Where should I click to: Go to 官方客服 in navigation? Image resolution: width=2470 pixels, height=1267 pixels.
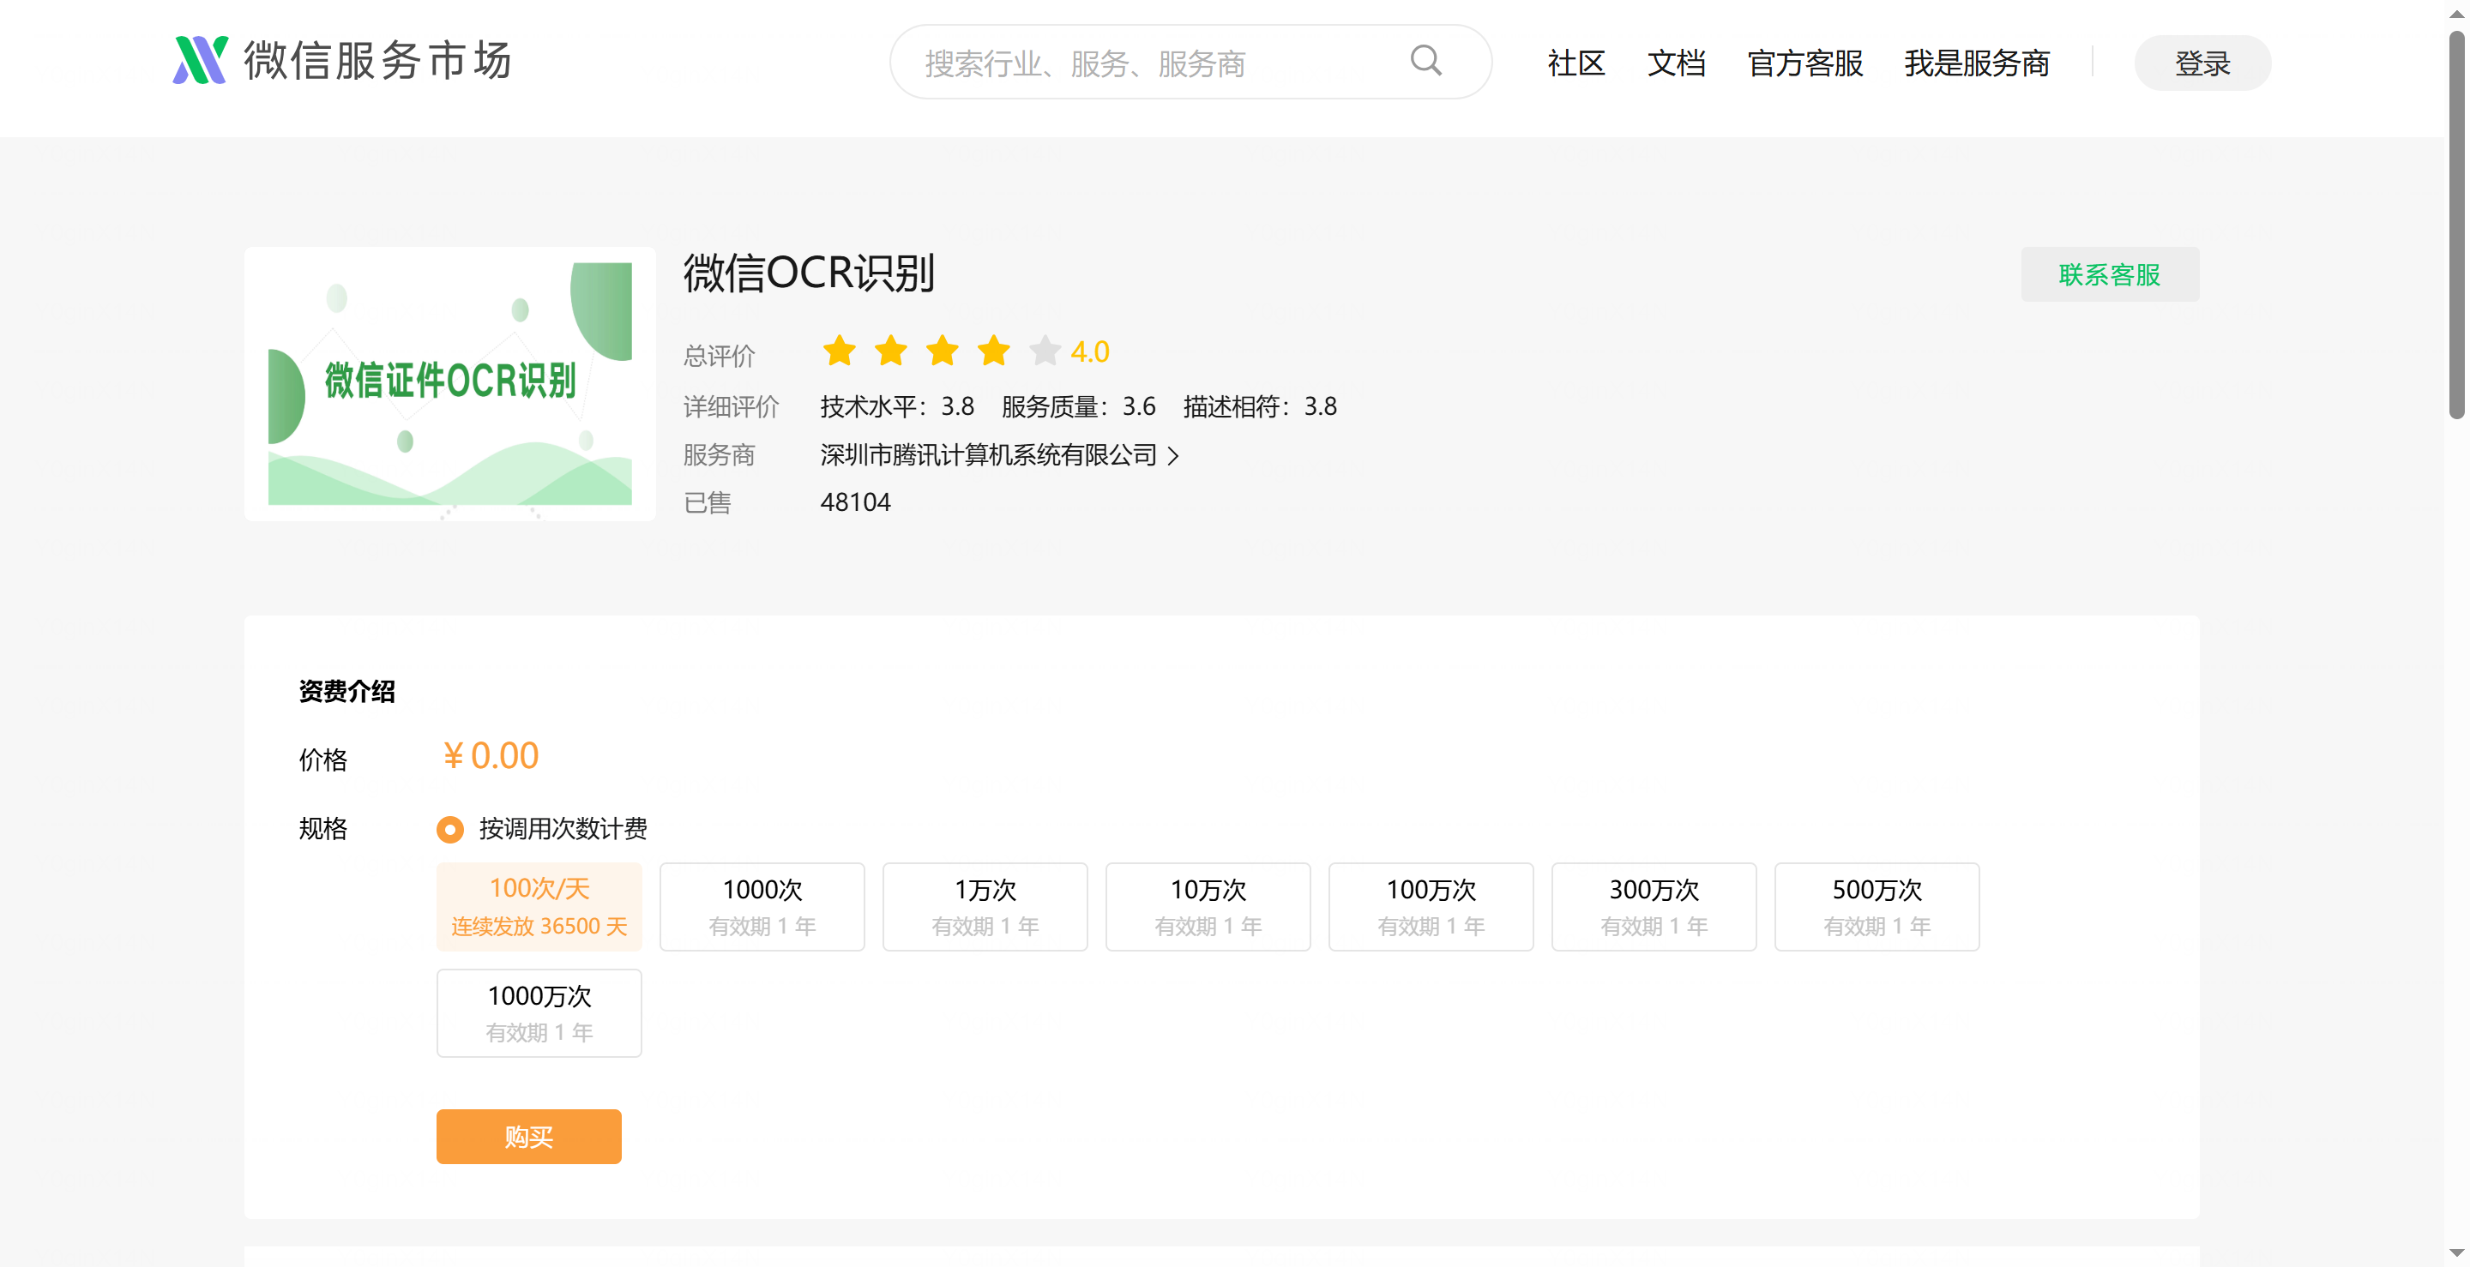[1804, 63]
